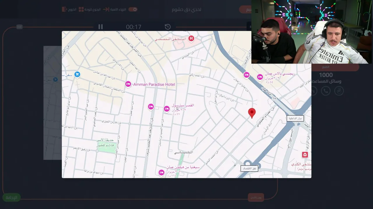Click the ريجنسي بالاس عمان hotel pin

point(260,77)
